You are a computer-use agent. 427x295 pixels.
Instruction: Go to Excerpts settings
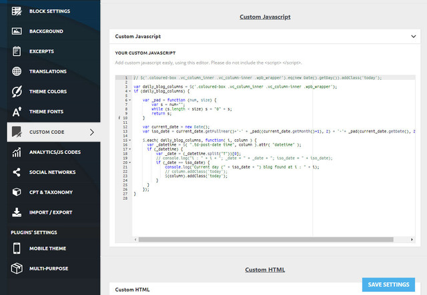coord(53,51)
